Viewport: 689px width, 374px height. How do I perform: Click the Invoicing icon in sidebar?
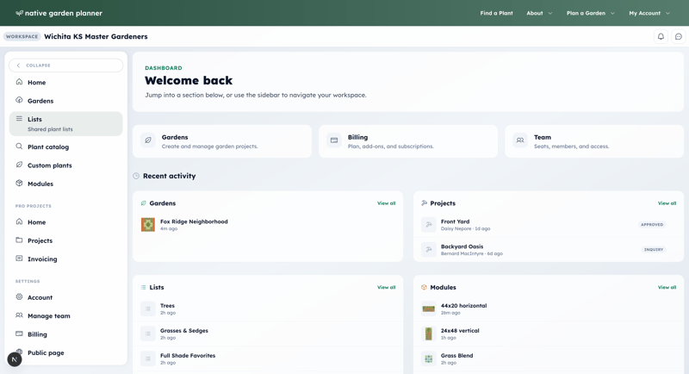pos(19,259)
